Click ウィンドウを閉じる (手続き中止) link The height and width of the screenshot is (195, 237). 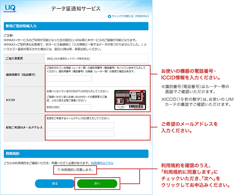coord(130,16)
